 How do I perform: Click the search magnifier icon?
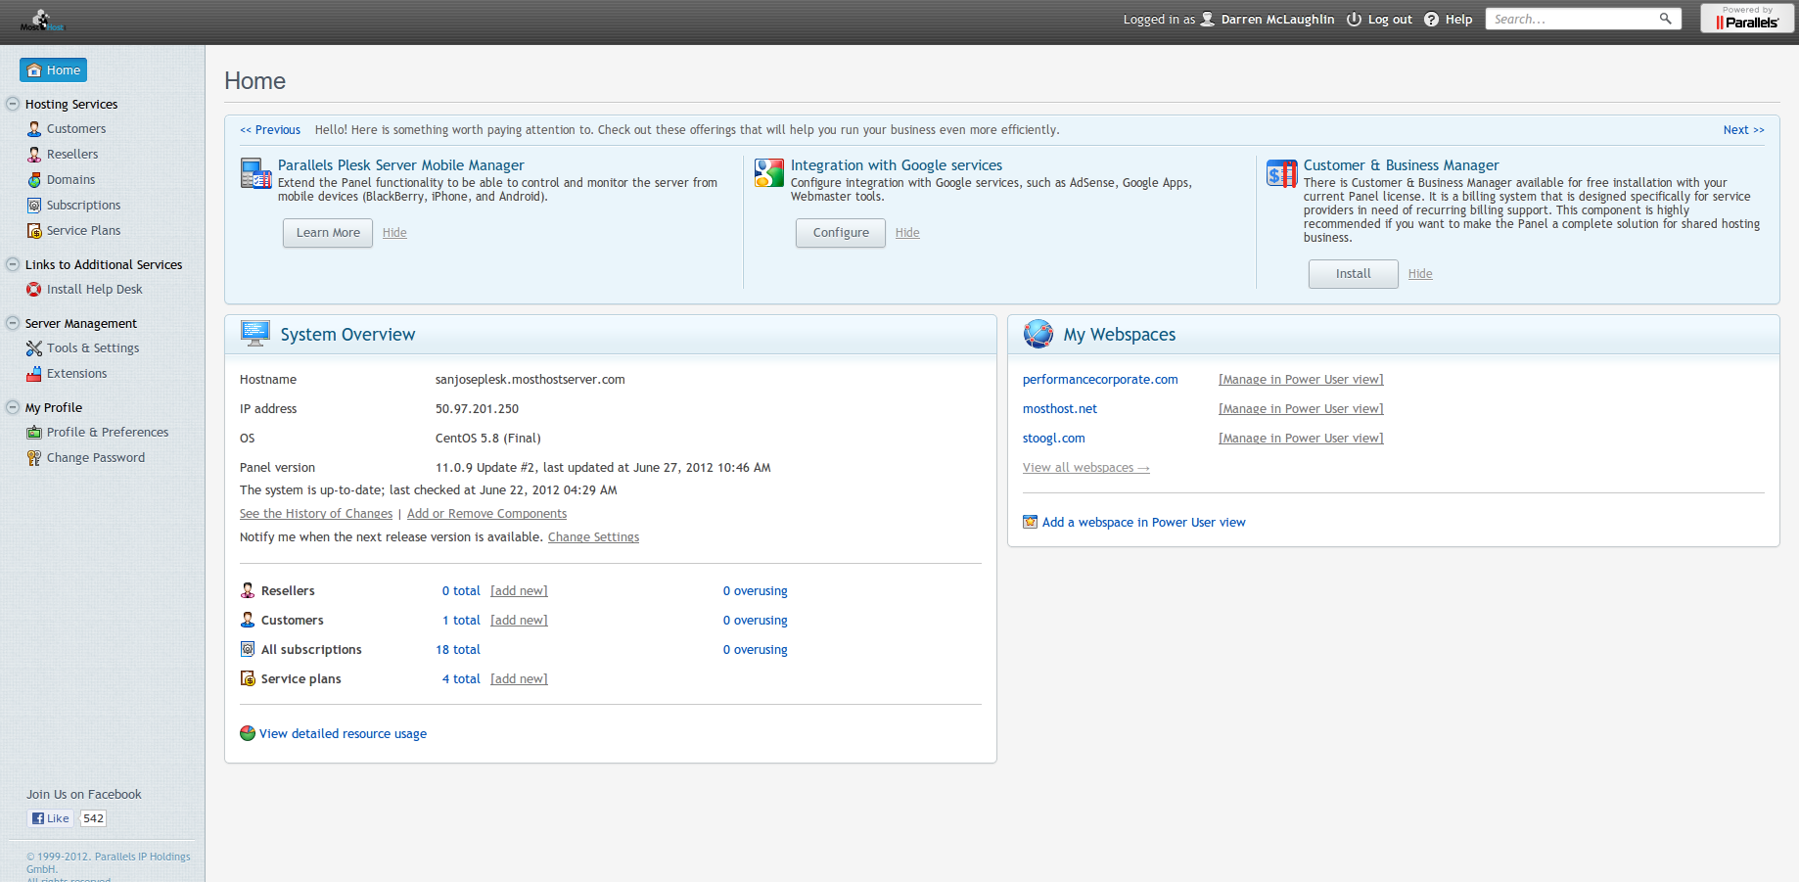pos(1665,19)
